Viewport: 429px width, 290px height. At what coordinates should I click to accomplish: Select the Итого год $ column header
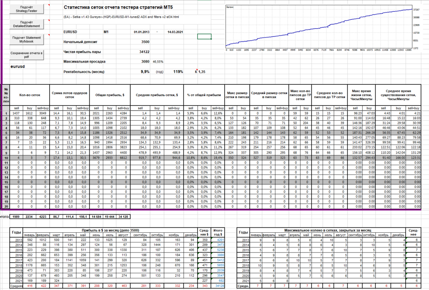[218, 232]
